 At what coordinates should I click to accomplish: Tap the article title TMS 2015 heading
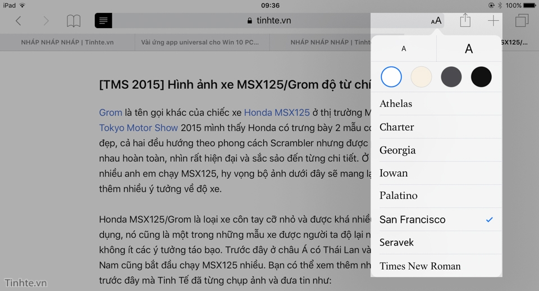tap(235, 85)
